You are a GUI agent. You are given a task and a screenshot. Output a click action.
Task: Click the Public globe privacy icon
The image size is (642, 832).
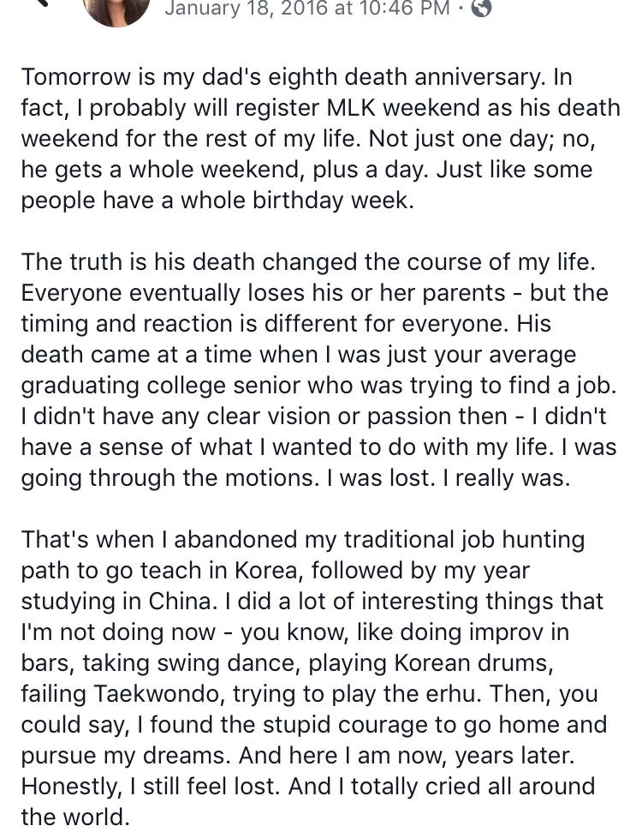point(483,9)
